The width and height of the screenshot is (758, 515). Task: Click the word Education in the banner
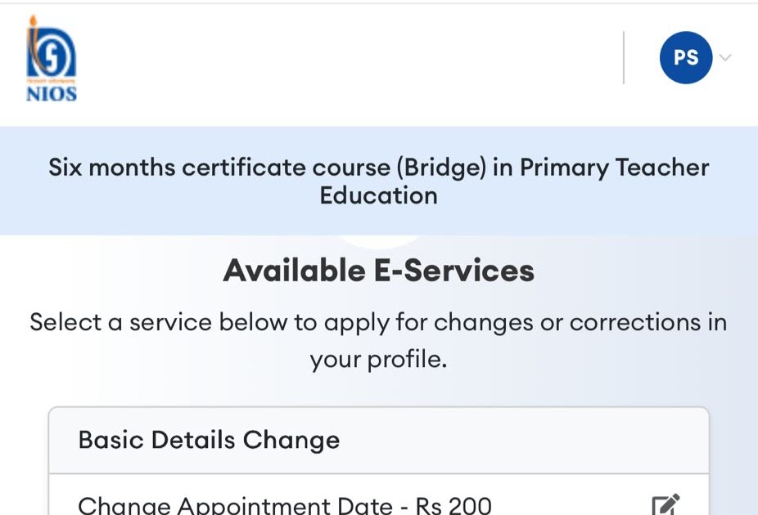378,196
